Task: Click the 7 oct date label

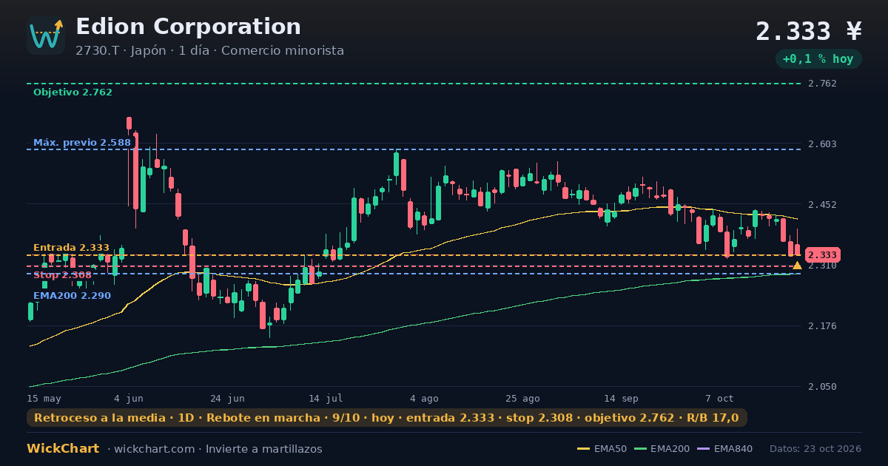Action: (719, 398)
